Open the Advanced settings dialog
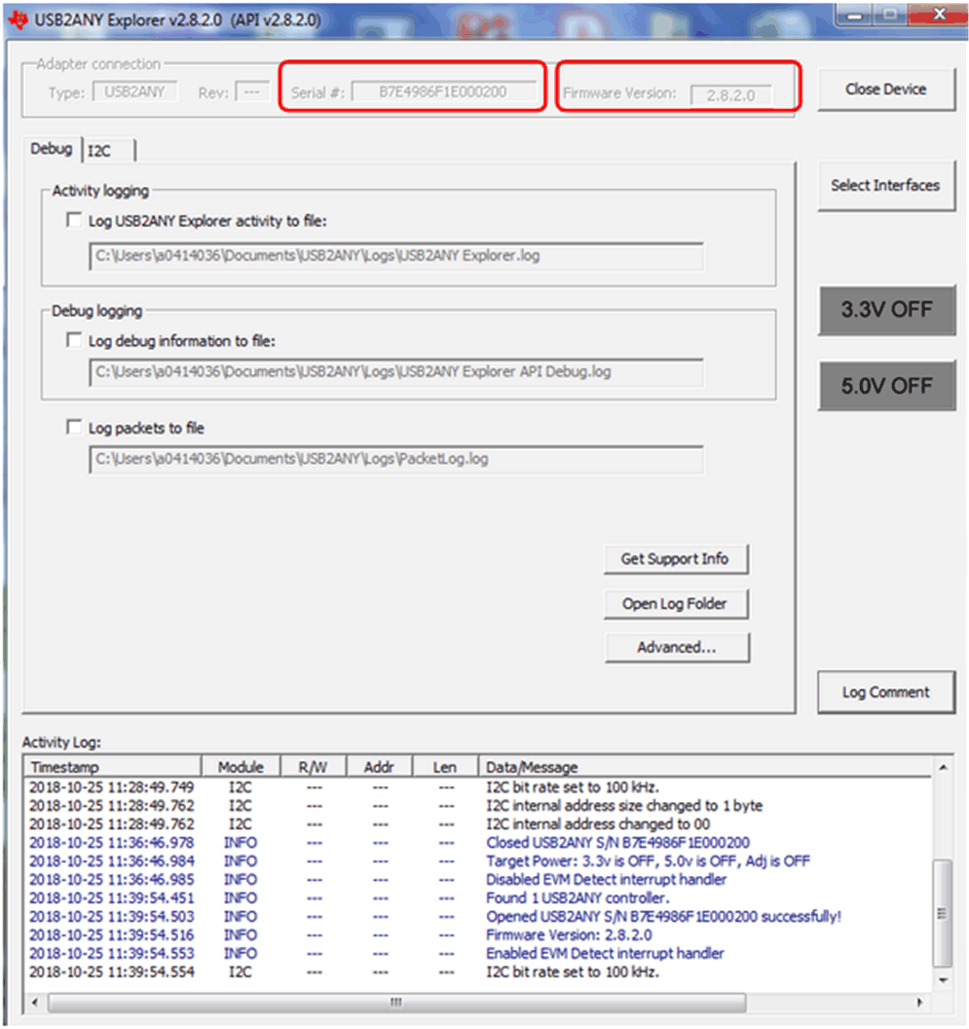 [x=677, y=647]
